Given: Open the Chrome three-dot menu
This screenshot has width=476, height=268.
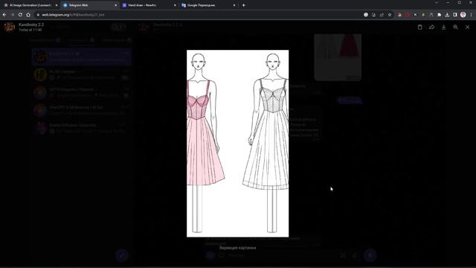Looking at the screenshot, I should (472, 15).
